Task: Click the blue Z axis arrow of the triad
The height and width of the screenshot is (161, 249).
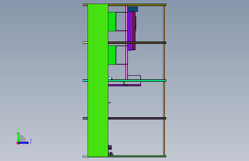Action: [24, 143]
